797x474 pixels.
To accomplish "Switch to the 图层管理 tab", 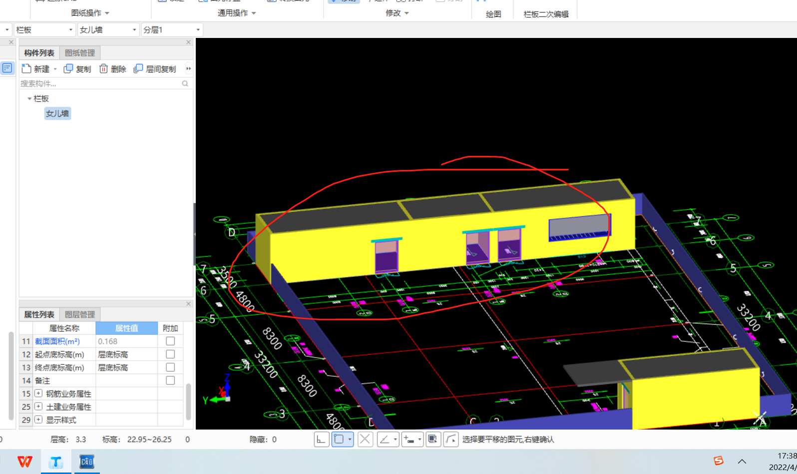I will 80,315.
